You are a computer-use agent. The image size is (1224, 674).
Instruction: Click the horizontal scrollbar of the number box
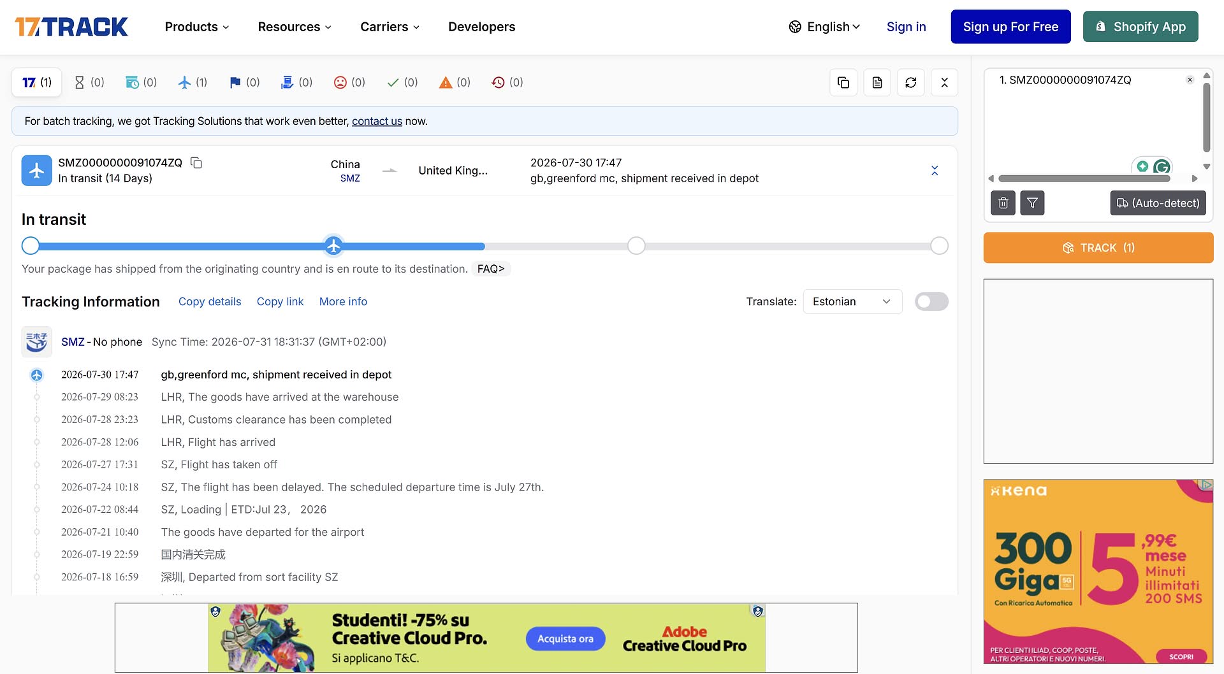click(x=1084, y=179)
